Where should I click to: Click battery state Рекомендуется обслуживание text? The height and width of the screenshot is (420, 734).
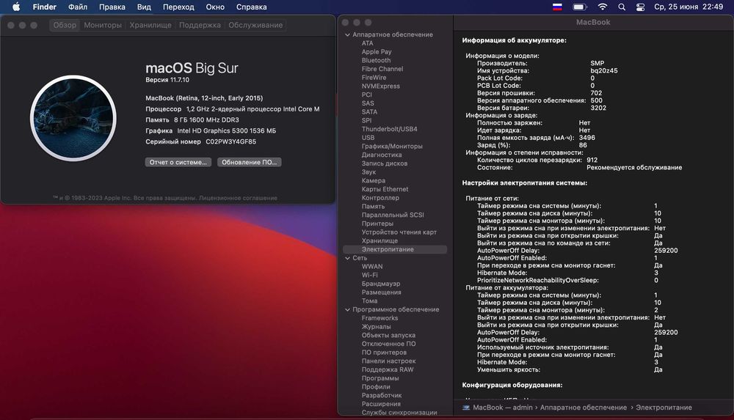634,167
